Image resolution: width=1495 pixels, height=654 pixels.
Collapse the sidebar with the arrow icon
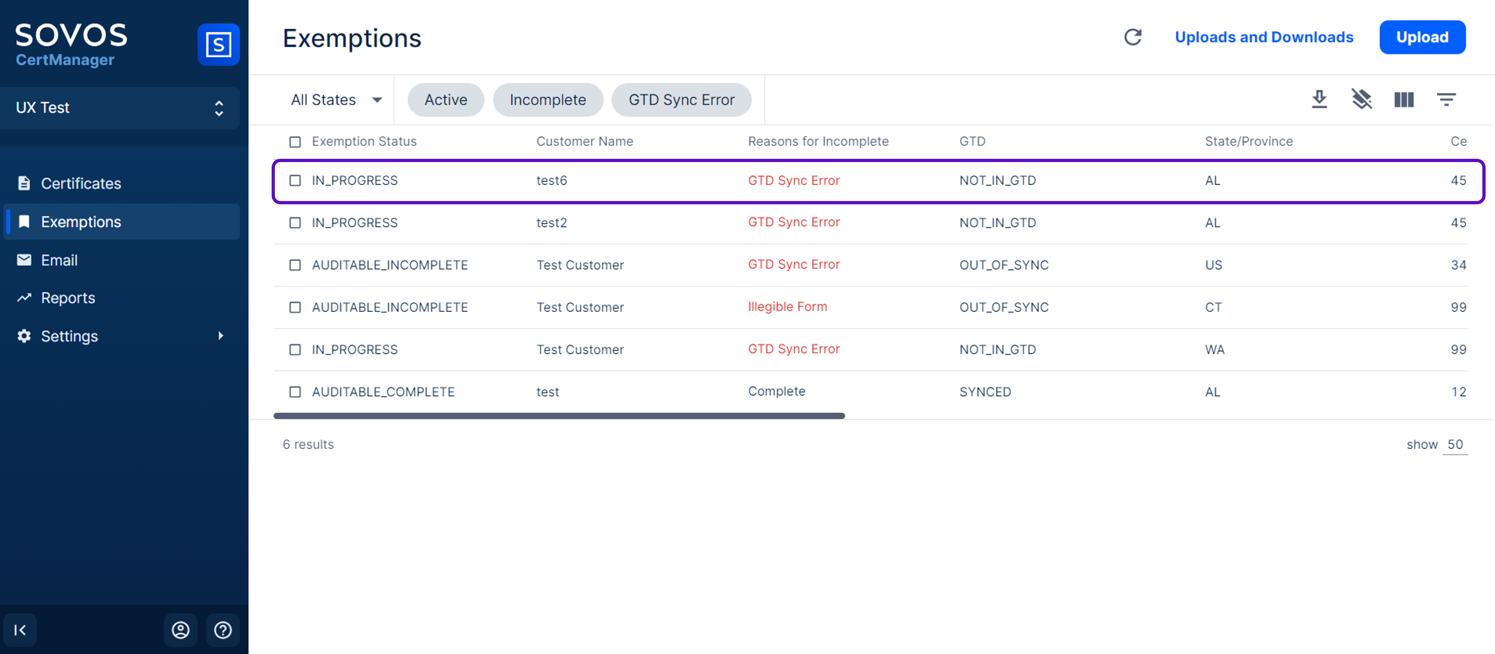point(20,630)
